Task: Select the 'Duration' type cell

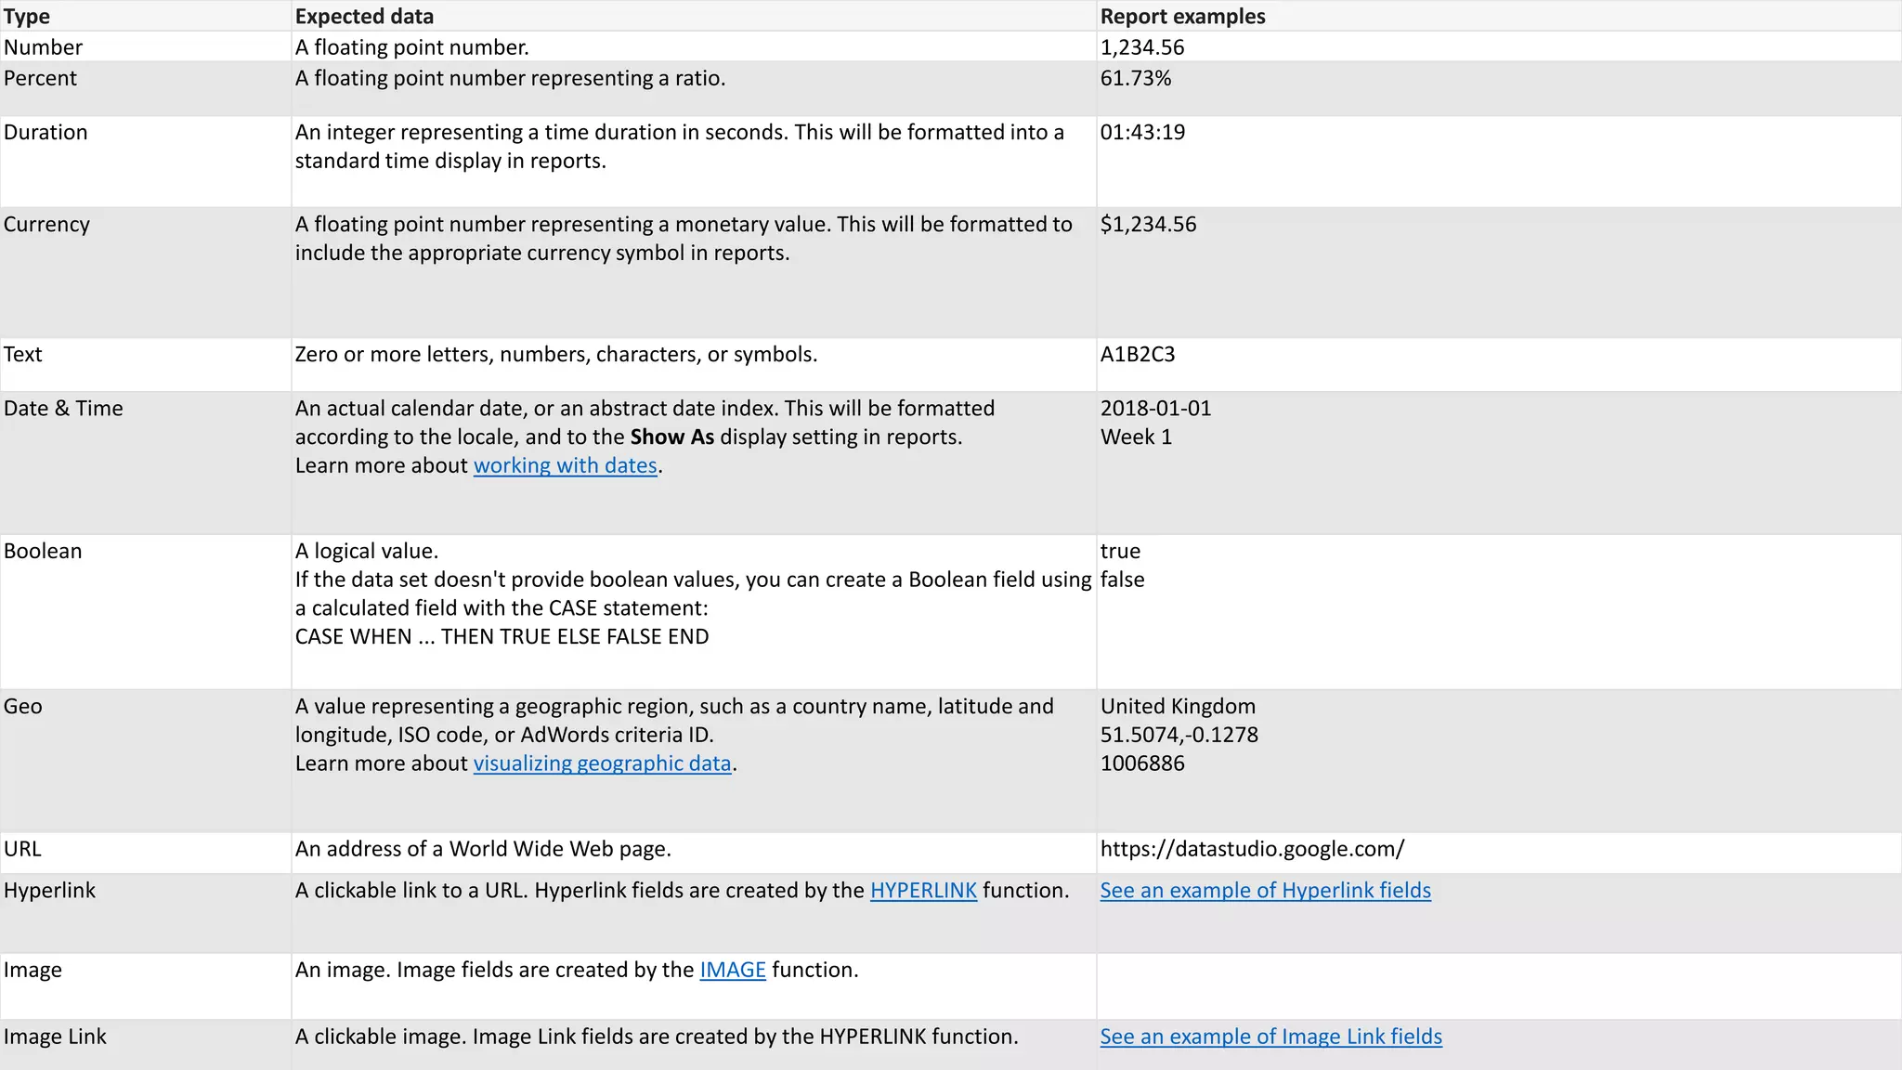Action: [x=46, y=133]
